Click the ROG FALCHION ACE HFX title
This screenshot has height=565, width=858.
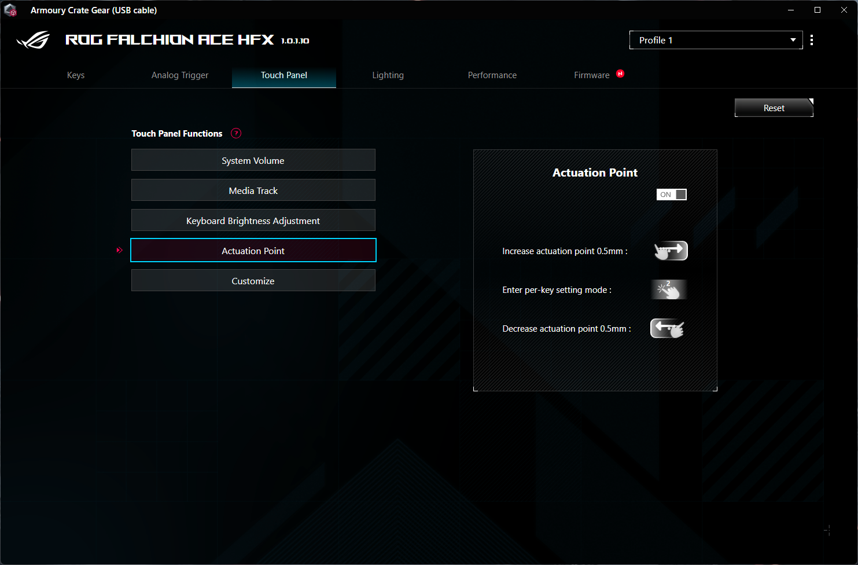(x=170, y=40)
